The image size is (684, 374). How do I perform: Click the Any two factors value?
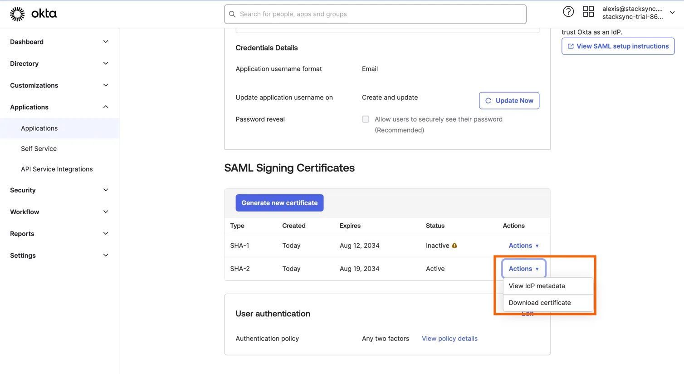click(x=386, y=339)
